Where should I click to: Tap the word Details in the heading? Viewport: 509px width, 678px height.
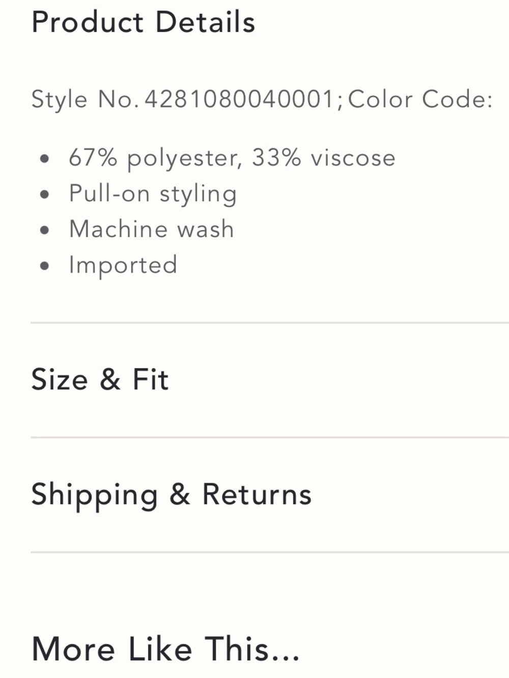[205, 22]
